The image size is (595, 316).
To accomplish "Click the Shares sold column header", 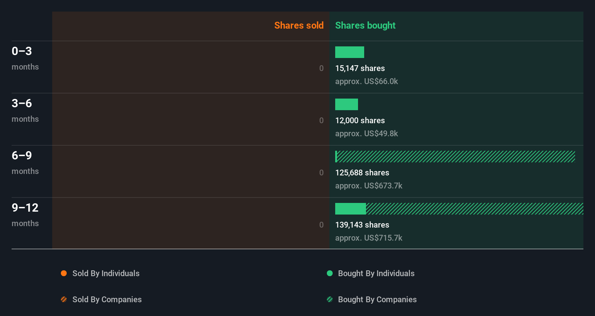I will [x=299, y=25].
